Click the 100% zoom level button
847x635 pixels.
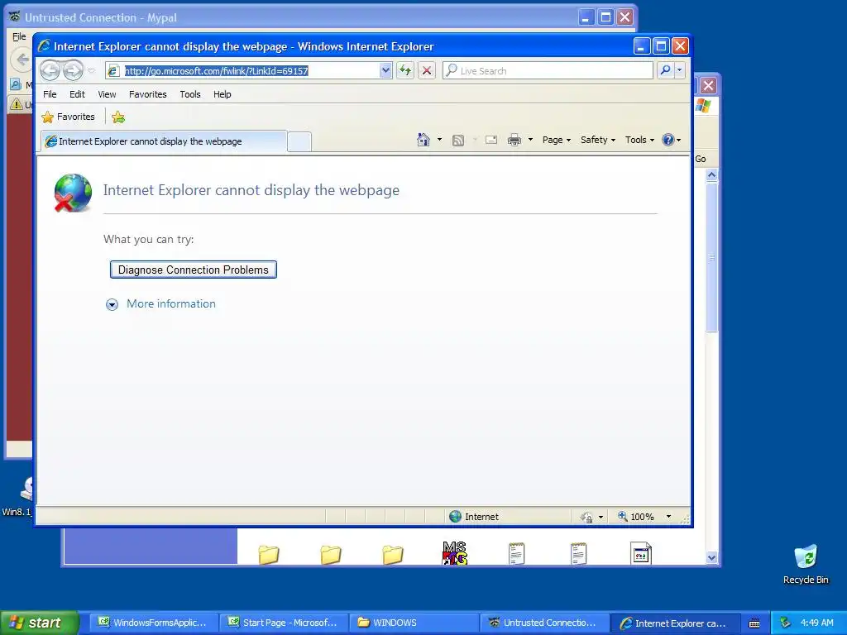tap(636, 517)
